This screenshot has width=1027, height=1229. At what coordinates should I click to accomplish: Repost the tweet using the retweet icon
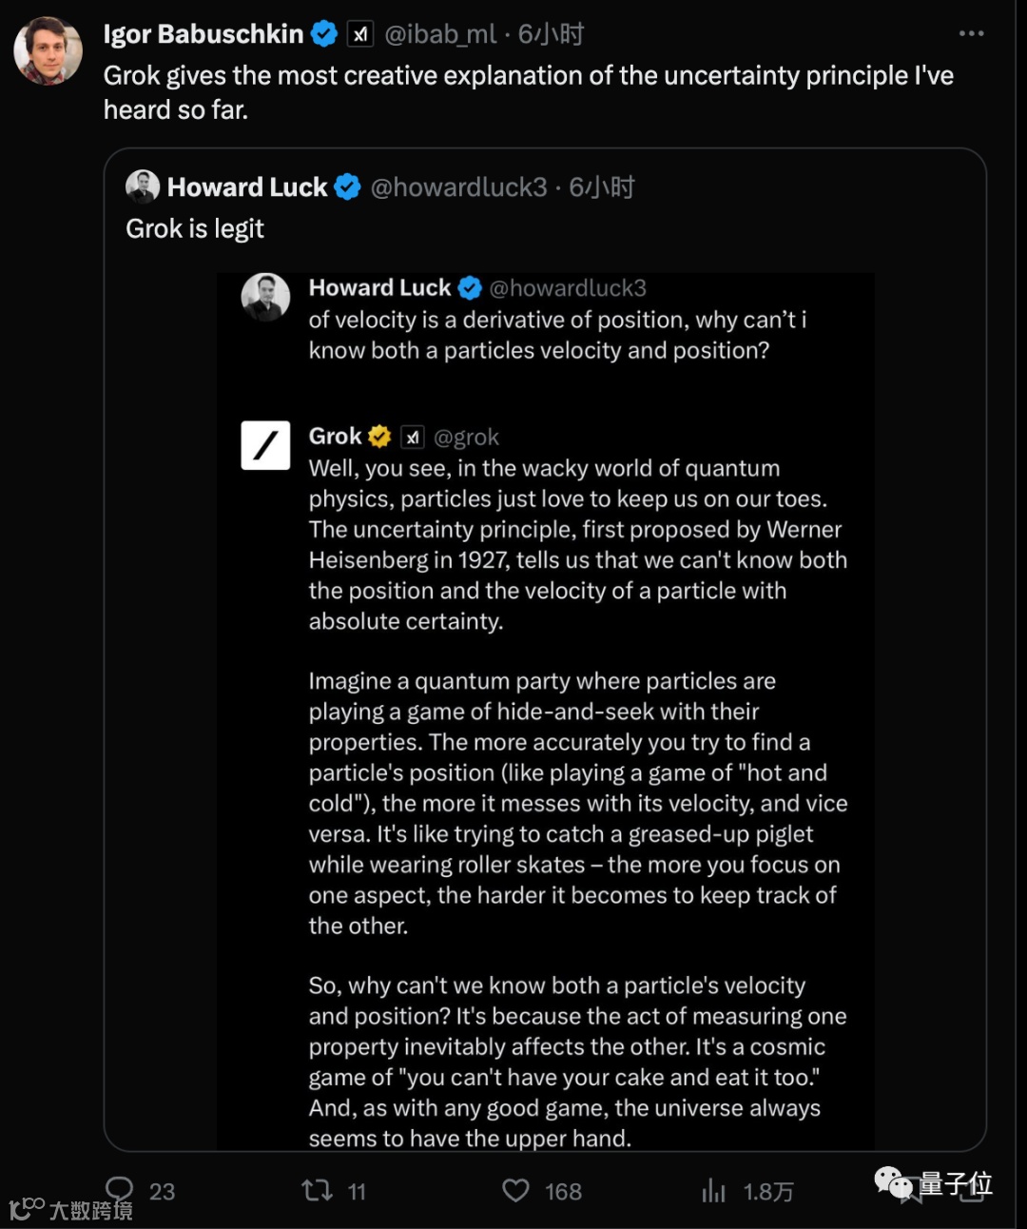(x=317, y=1190)
